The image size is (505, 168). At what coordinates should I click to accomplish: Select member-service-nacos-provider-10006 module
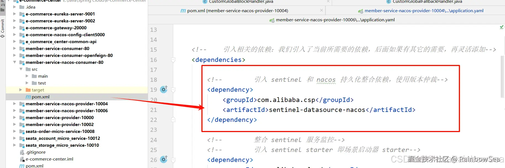tap(67, 111)
